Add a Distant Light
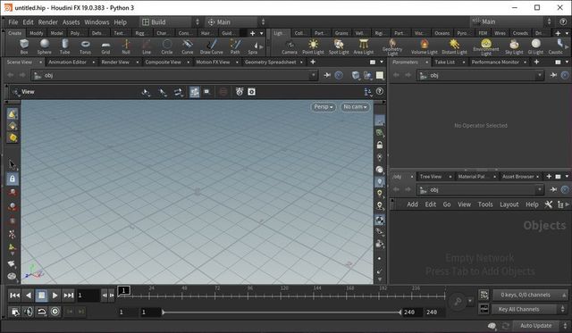This screenshot has height=333, width=572. click(454, 47)
